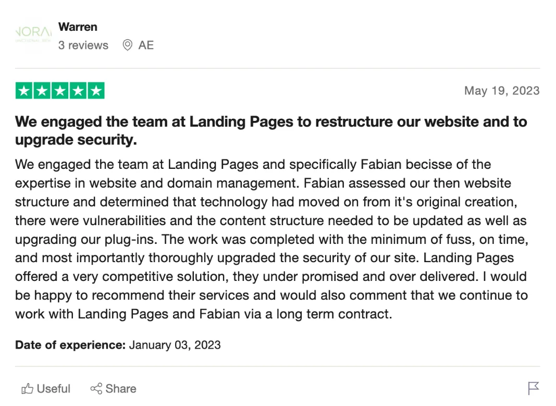Click the fifth green rating star
The width and height of the screenshot is (556, 406).
coord(96,91)
